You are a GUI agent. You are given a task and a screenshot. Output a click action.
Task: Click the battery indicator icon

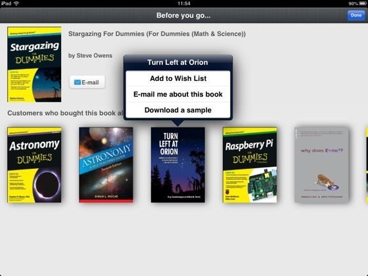(363, 3)
